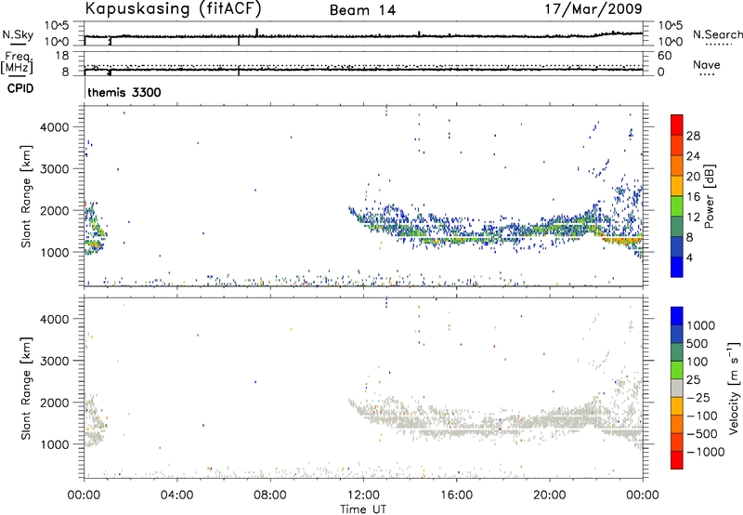743x515 pixels.
Task: Click the 'N.Search' legend label
Action: 717,34
